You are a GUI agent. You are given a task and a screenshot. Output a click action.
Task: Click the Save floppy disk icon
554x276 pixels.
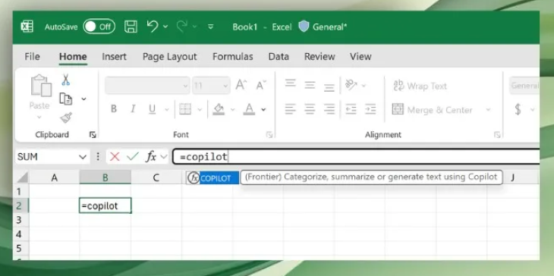coord(131,27)
